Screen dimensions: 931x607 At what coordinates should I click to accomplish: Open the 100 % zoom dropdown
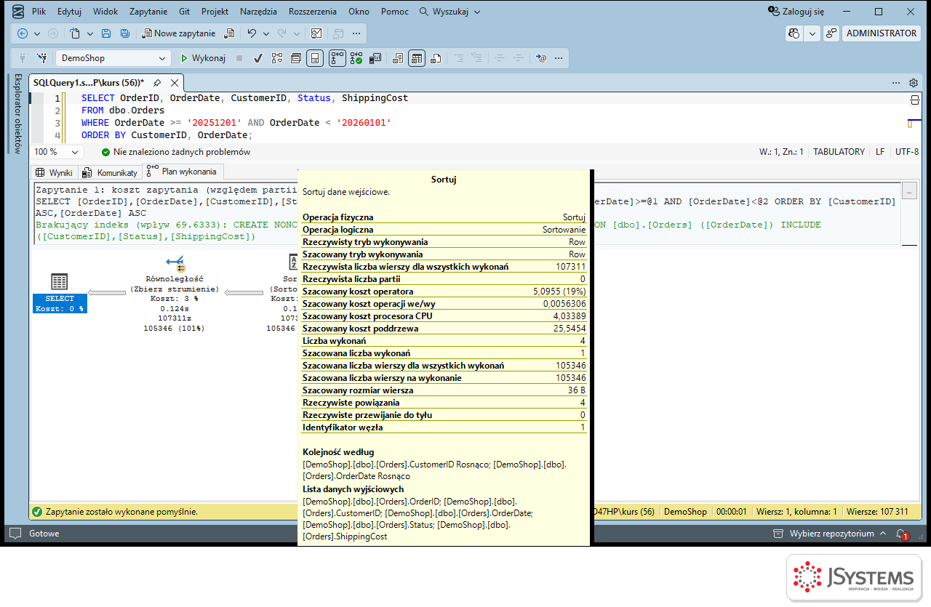pyautogui.click(x=74, y=152)
